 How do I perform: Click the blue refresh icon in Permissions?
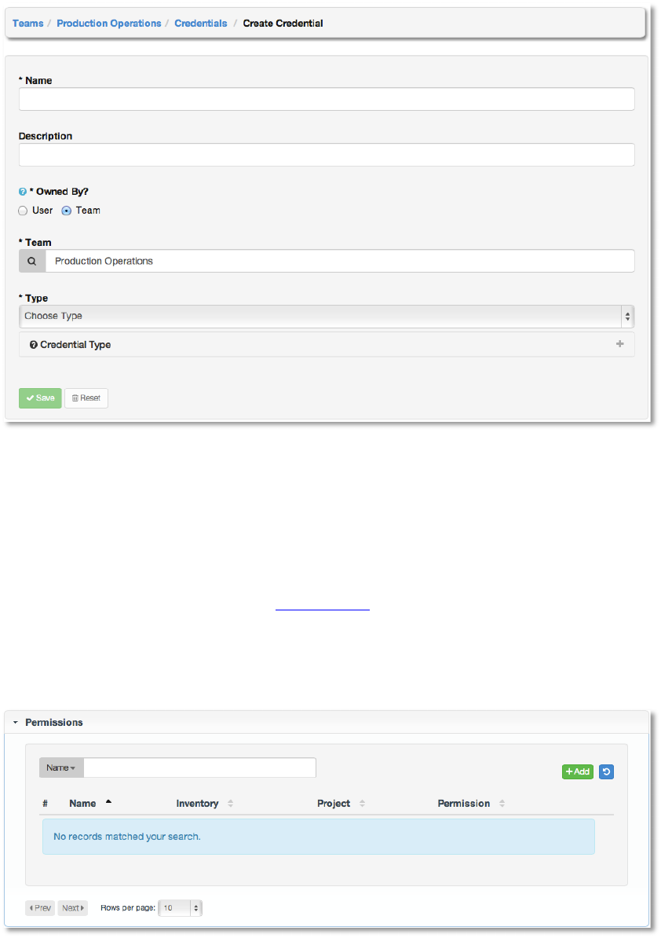tap(606, 771)
